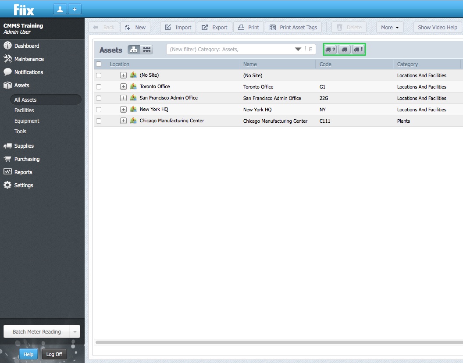Open the asset filter dropdown arrow

[298, 50]
